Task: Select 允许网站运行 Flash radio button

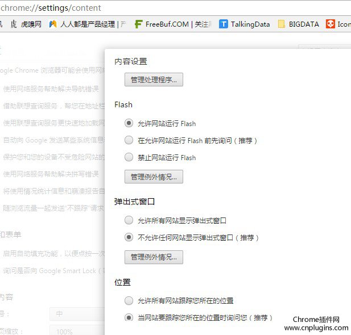Action: coord(129,123)
